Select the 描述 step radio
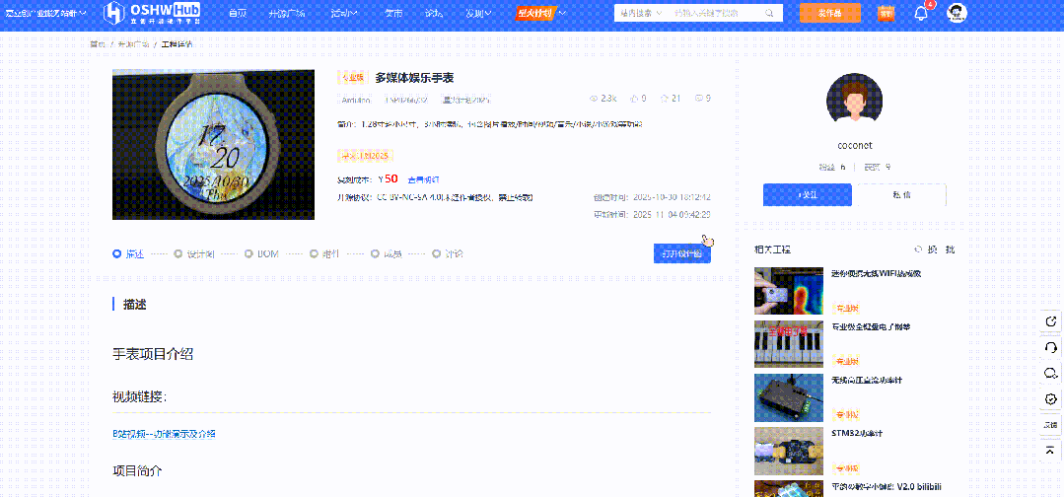This screenshot has width=1064, height=497. pos(116,254)
